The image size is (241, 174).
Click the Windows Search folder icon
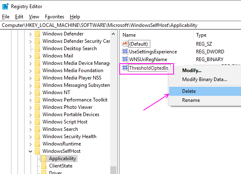point(37,129)
